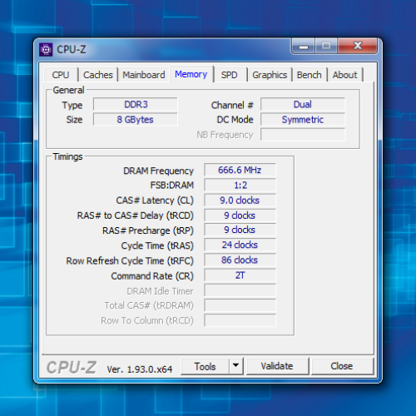
Task: Click the empty NB Frequency field
Action: (x=303, y=135)
